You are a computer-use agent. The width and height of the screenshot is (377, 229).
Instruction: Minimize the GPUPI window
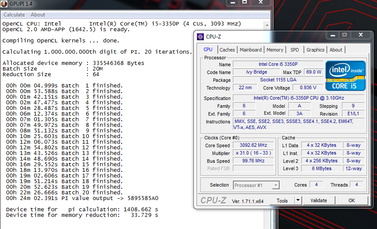tap(233, 3)
